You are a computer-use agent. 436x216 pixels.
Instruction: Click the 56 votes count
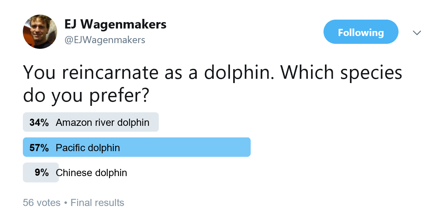42,203
